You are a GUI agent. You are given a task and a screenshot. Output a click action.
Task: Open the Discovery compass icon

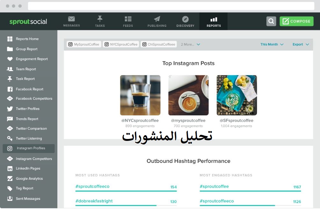pos(185,19)
